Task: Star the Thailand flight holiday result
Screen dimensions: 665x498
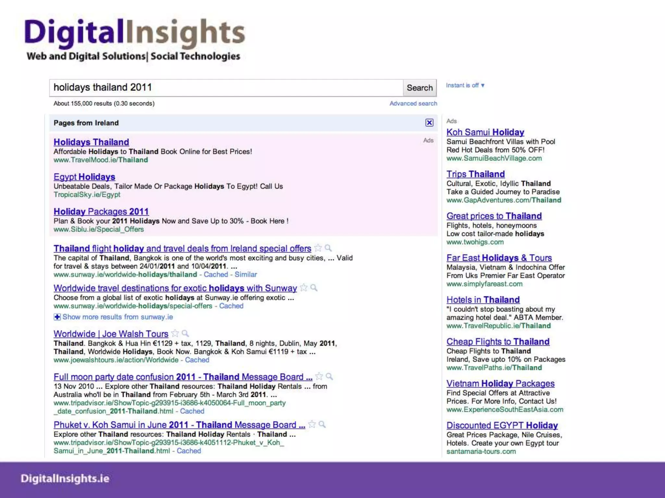Action: (x=318, y=248)
